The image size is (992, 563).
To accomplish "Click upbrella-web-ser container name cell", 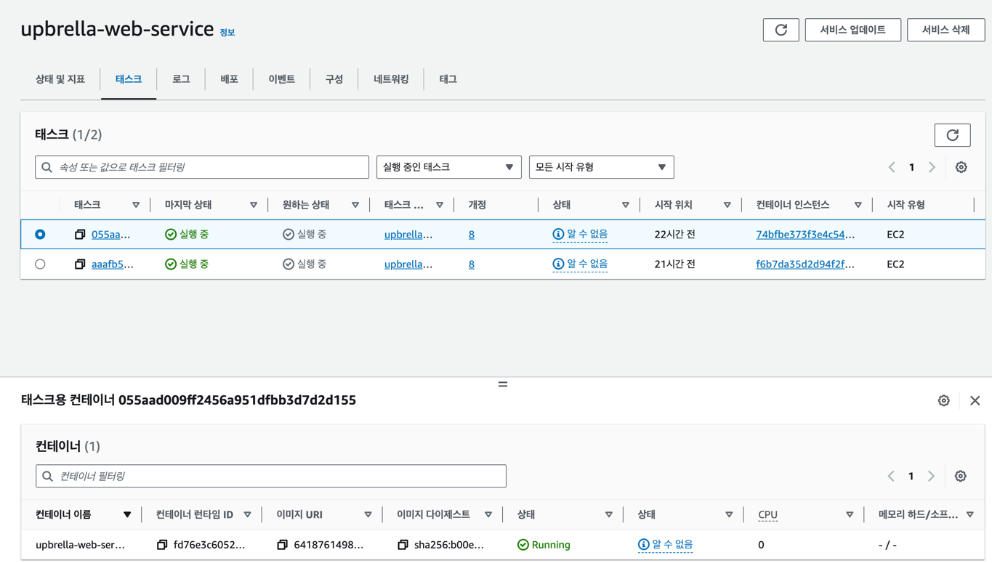I will pos(80,545).
